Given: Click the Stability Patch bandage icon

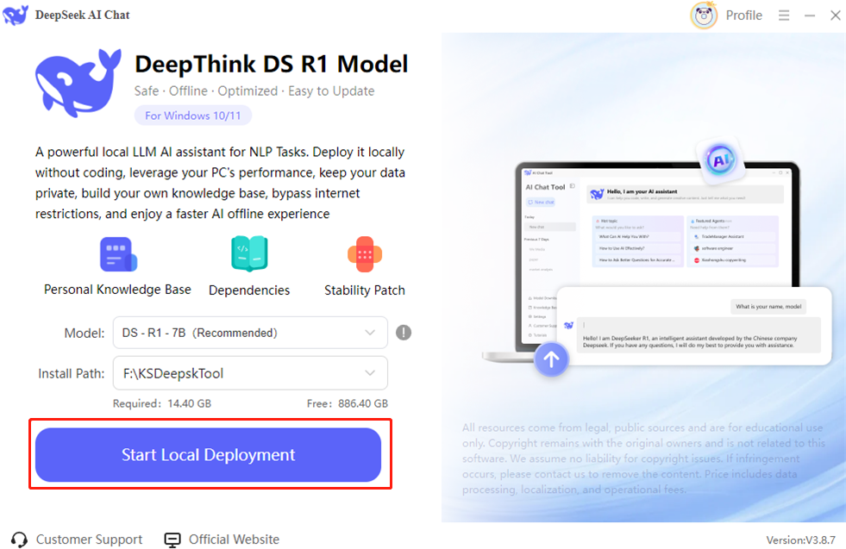Looking at the screenshot, I should (x=365, y=254).
